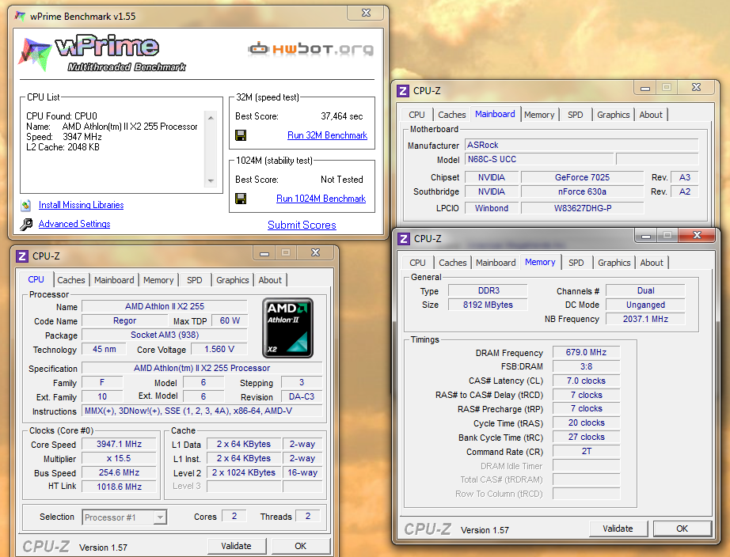Click the 3:8 FSB:DRAM ratio value
The height and width of the screenshot is (557, 730).
(586, 366)
